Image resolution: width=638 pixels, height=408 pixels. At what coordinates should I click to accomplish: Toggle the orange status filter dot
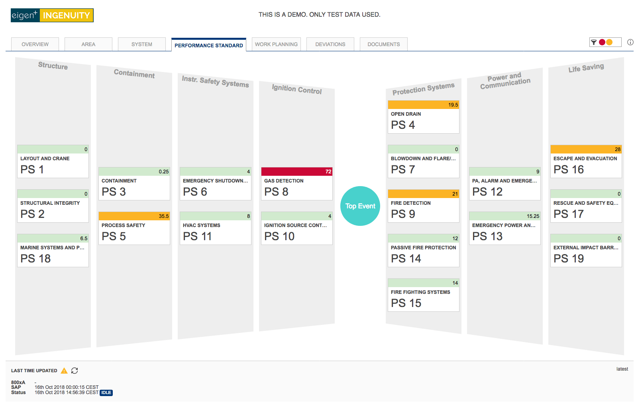click(609, 42)
